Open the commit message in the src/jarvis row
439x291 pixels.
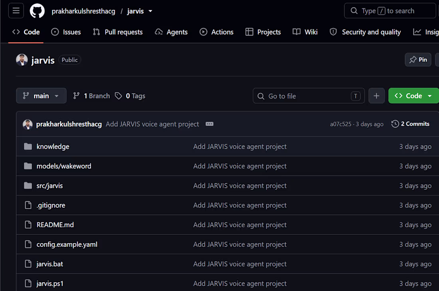(240, 186)
